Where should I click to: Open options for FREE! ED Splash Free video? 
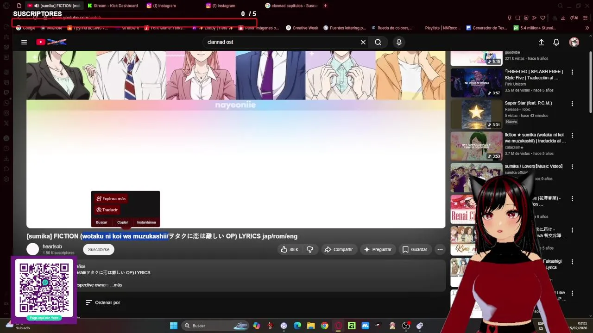coord(572,72)
